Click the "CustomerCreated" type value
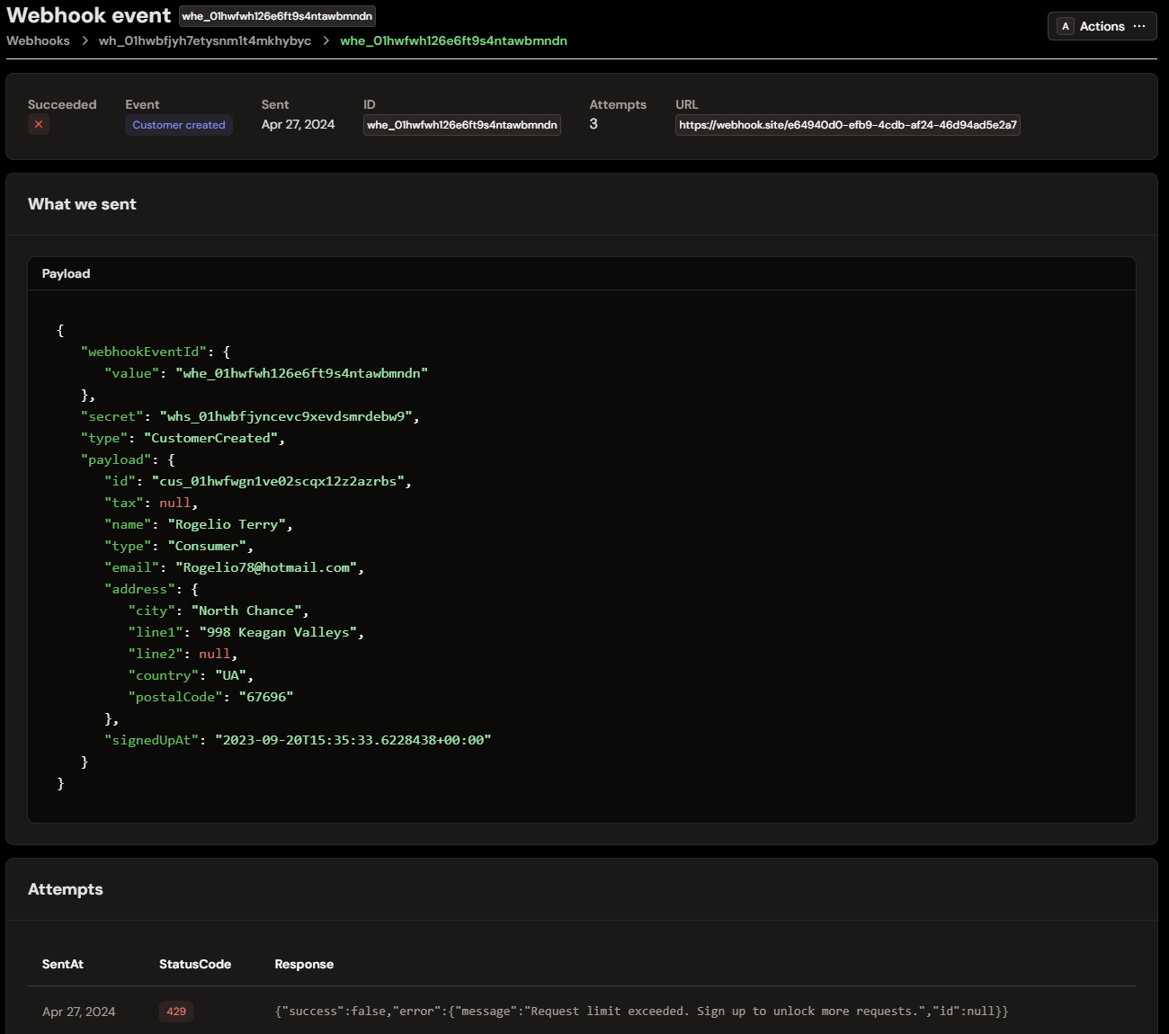Image resolution: width=1169 pixels, height=1034 pixels. pyautogui.click(x=210, y=438)
